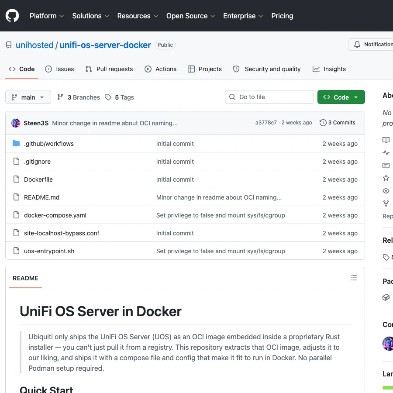The height and width of the screenshot is (393, 393).
Task: Click the contributor avatar in sidebar
Action: 388,344
